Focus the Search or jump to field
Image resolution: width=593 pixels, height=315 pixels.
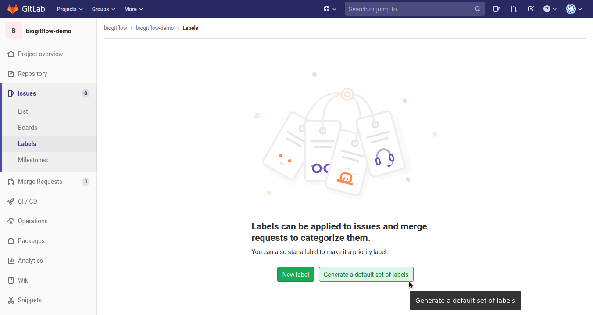coord(414,9)
